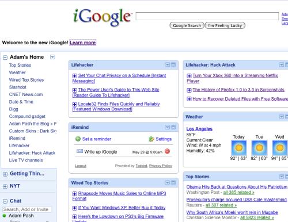Open the Lifehacker gadget menu dropdown
The image size is (288, 222).
click(x=168, y=65)
